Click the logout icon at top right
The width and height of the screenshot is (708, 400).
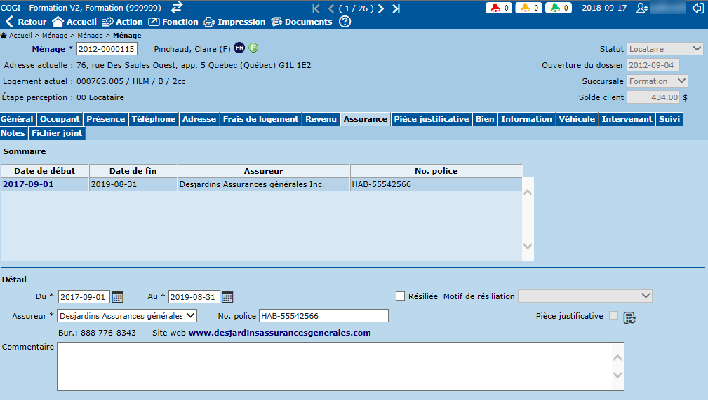coord(697,8)
